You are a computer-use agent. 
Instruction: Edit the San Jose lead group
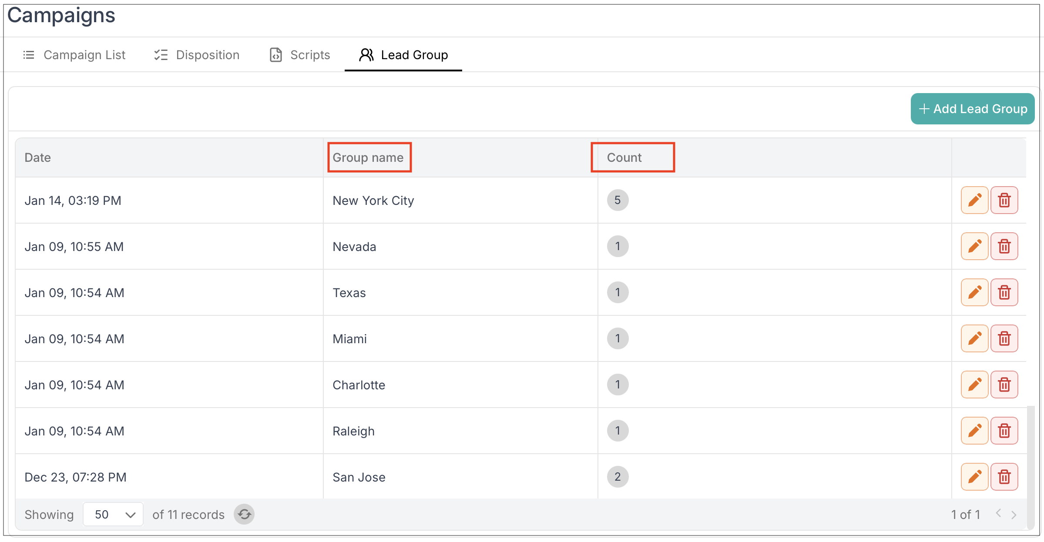click(974, 477)
